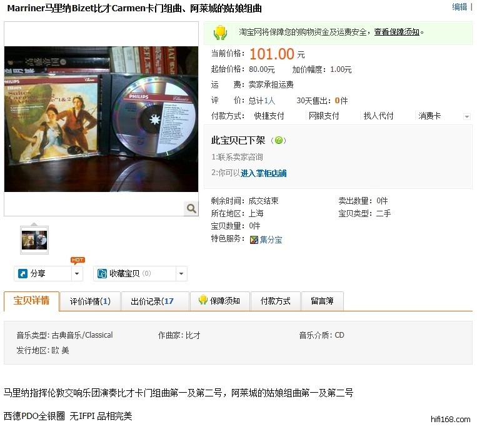
Task: Click the 集分宝 colorful service icon
Action: coord(254,240)
